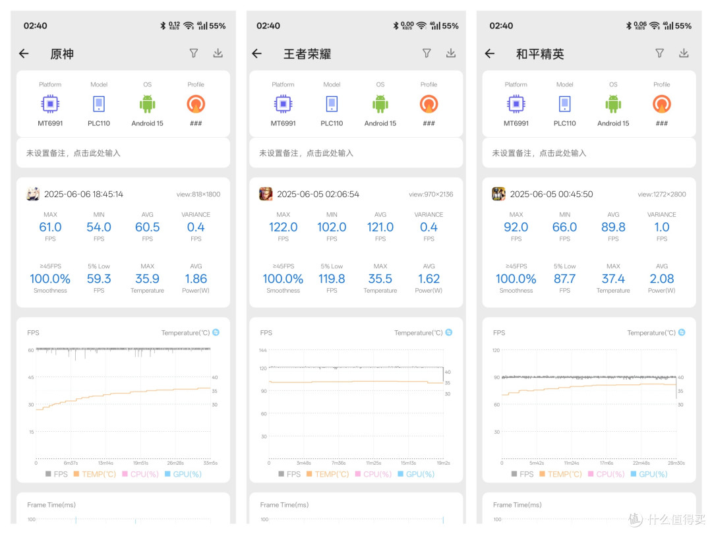Tap 王者荣耀 game app icon beside 02:06:54 timestamp
This screenshot has height=534, width=712.
tap(266, 194)
